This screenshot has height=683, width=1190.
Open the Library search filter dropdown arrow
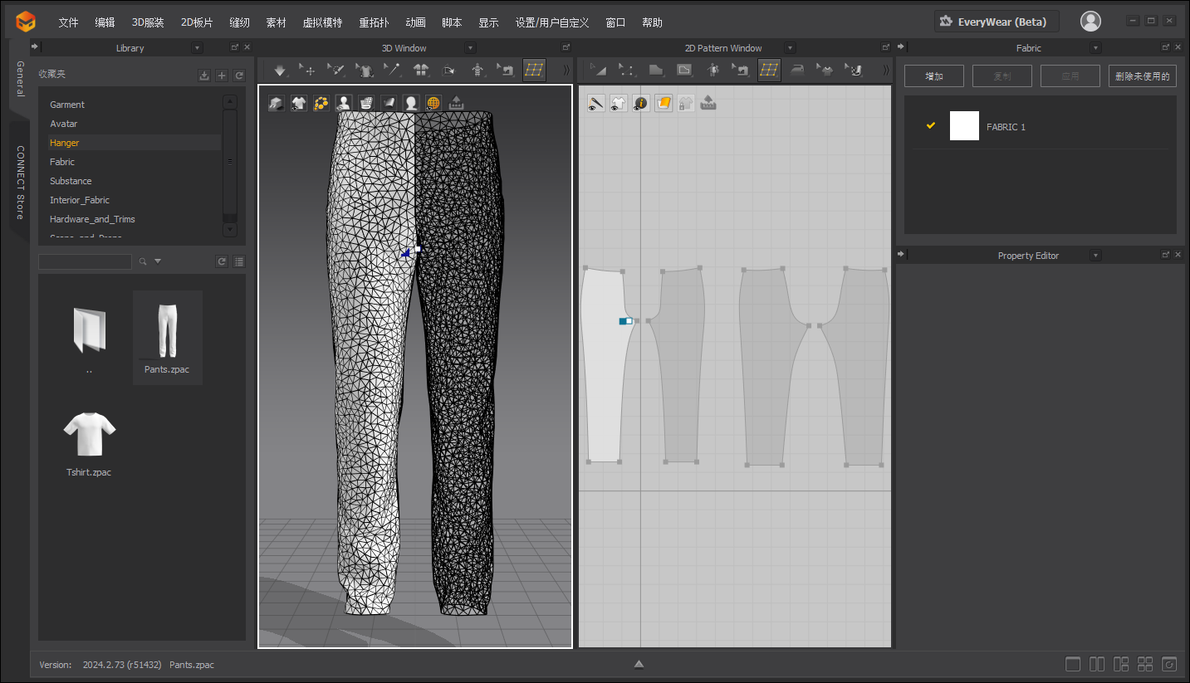(158, 261)
